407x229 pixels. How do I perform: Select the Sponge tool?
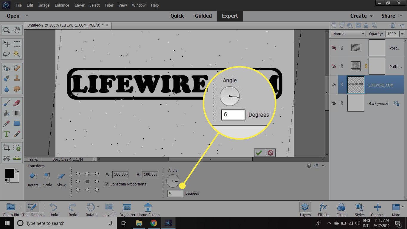[x=17, y=89]
